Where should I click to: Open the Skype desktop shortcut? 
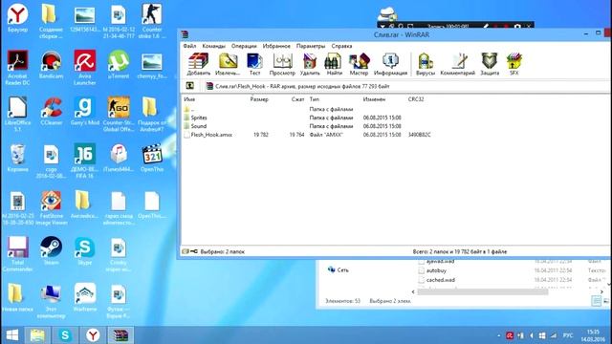coord(85,250)
